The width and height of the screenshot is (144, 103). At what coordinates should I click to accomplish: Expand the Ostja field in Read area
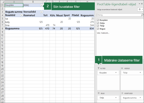point(116,98)
